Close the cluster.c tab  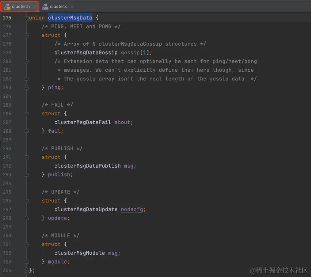(x=72, y=7)
